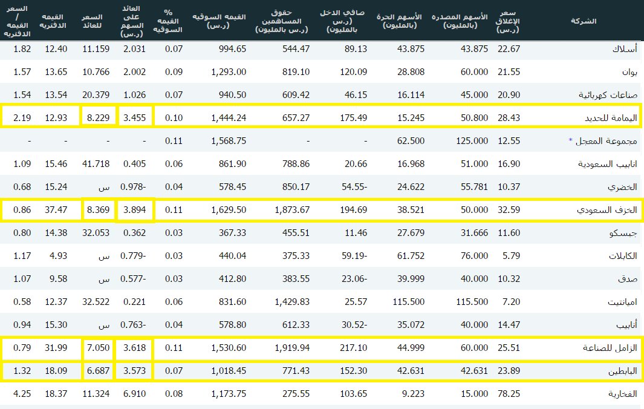
Task: Click price-to-book value 2.19
Action: pyautogui.click(x=22, y=118)
